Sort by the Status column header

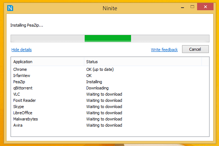pos(143,62)
